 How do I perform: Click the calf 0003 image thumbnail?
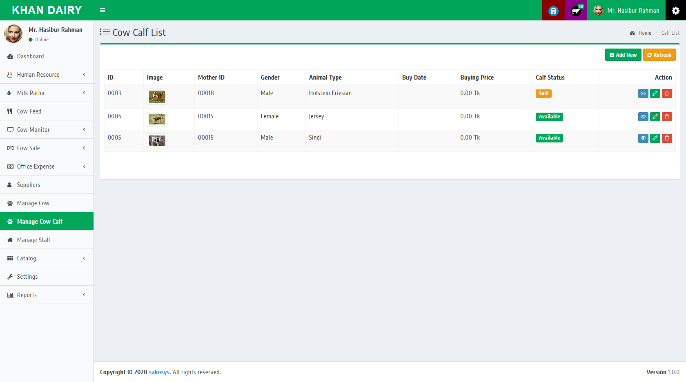coord(157,97)
